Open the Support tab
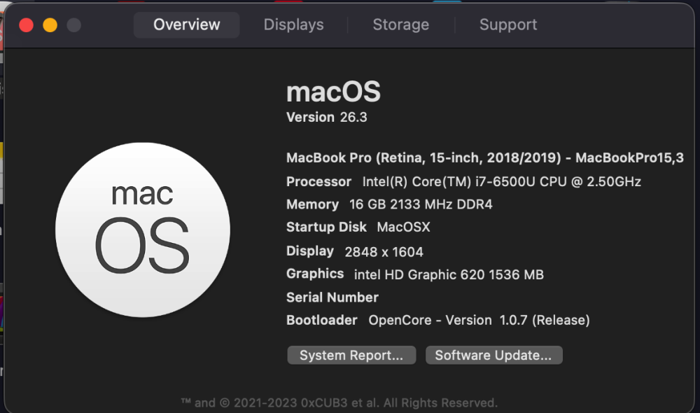 [x=508, y=24]
